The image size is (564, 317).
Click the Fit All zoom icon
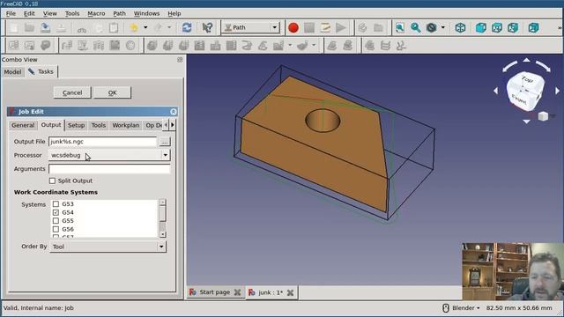tap(399, 27)
